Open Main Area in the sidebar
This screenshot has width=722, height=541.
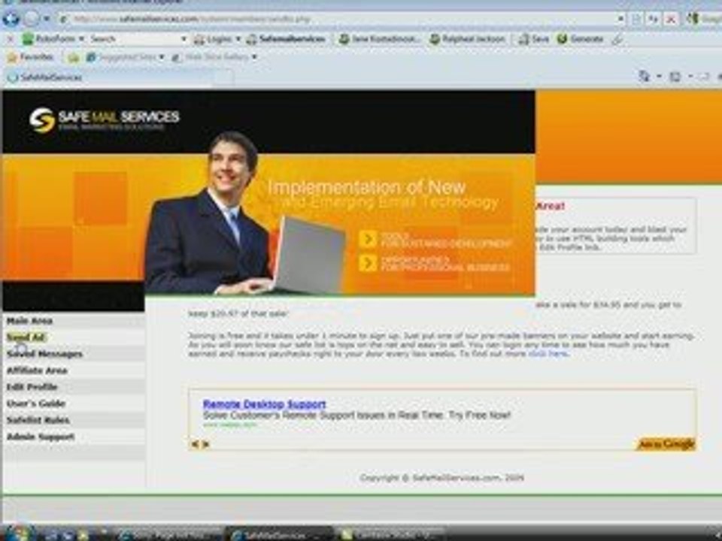29,321
